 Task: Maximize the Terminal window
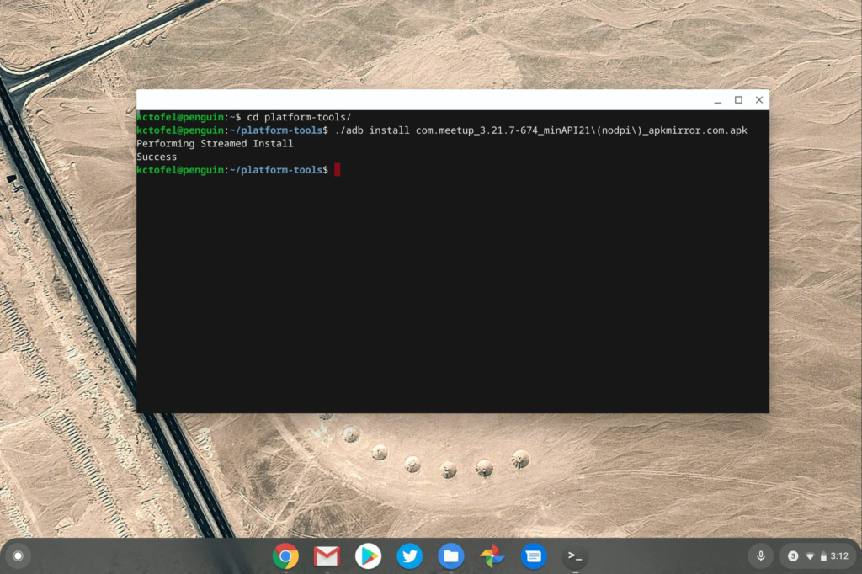click(x=738, y=100)
